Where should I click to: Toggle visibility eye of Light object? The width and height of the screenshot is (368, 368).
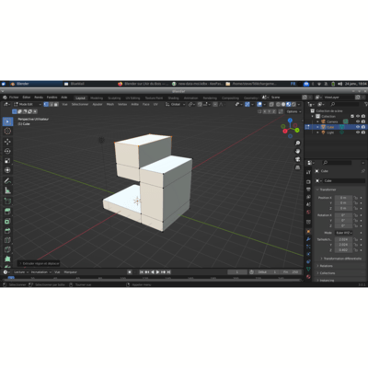358,132
